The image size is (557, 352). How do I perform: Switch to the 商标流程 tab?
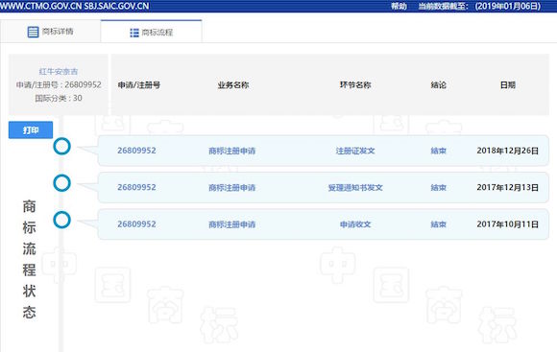pos(152,33)
